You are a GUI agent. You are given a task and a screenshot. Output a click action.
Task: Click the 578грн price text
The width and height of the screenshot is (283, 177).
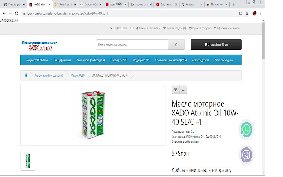coord(180,154)
